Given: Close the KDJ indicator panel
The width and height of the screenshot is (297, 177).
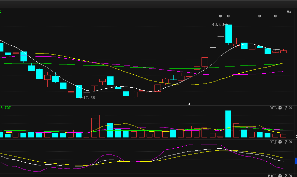Looking at the screenshot, I should tap(291, 142).
